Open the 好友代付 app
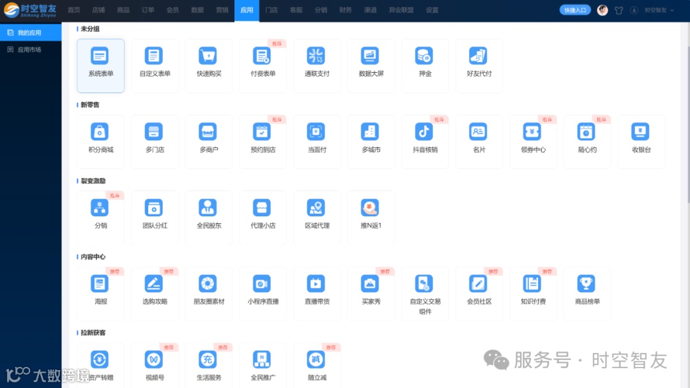 (x=479, y=66)
